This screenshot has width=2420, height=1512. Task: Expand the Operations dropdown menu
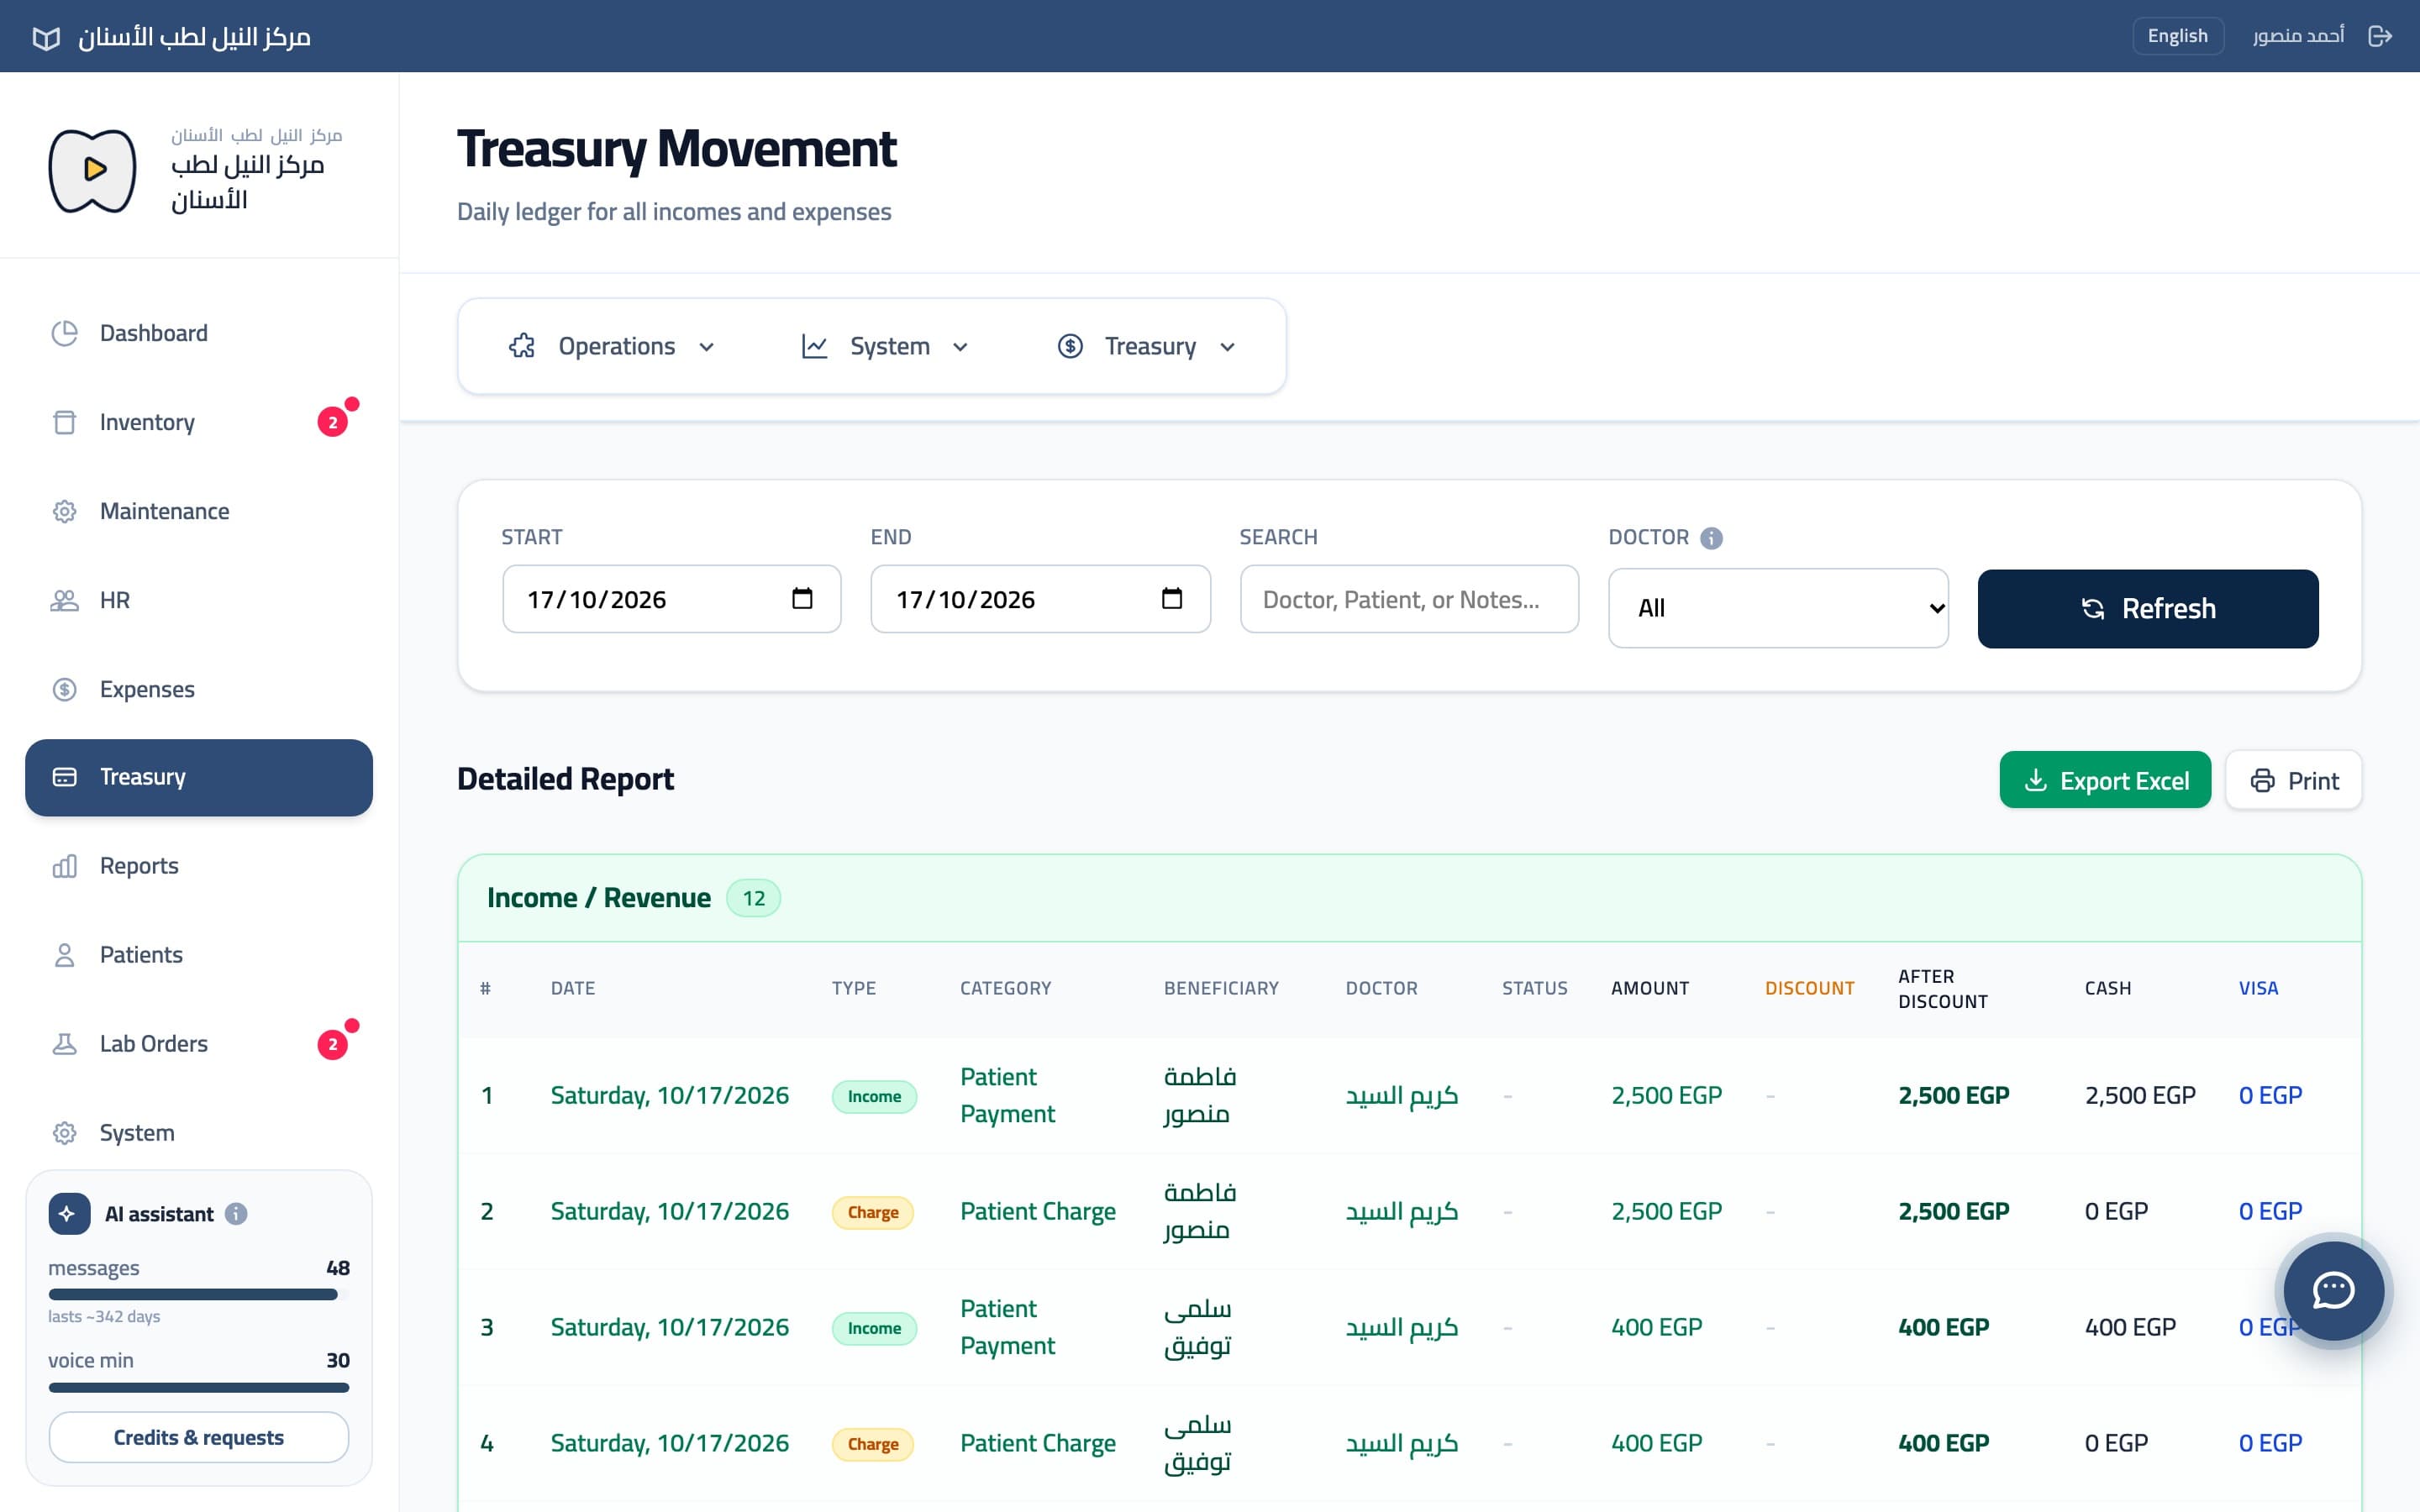612,346
